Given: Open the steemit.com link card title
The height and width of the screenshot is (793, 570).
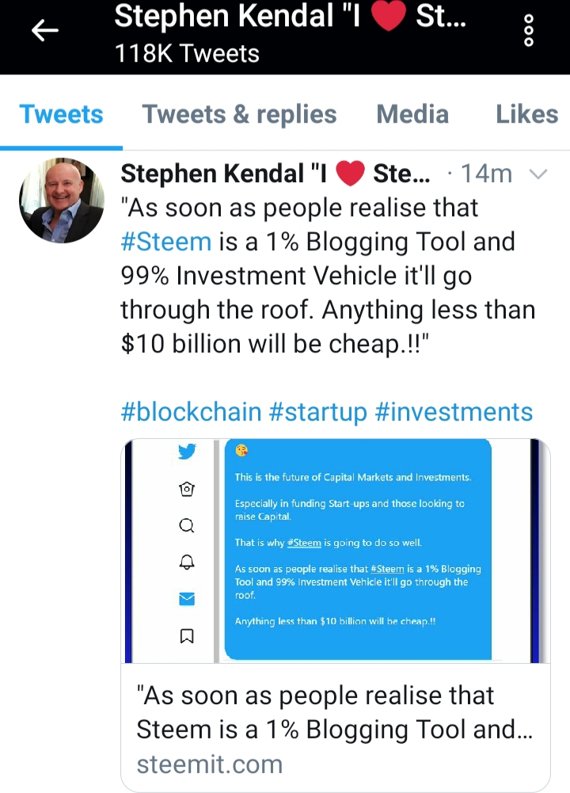Looking at the screenshot, I should click(335, 712).
